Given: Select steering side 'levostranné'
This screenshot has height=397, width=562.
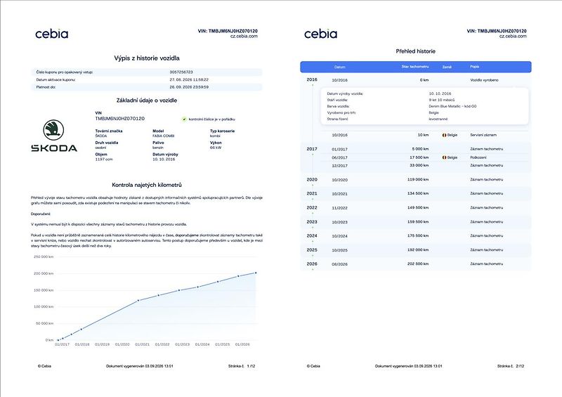Looking at the screenshot, I should pyautogui.click(x=438, y=119).
